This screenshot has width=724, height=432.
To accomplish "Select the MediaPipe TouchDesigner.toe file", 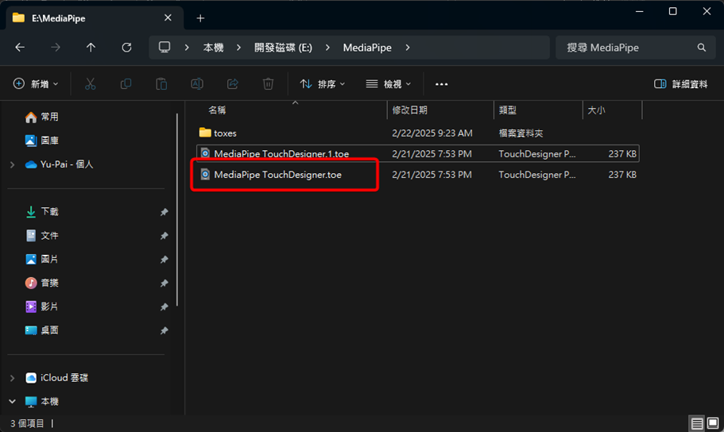I will 277,175.
